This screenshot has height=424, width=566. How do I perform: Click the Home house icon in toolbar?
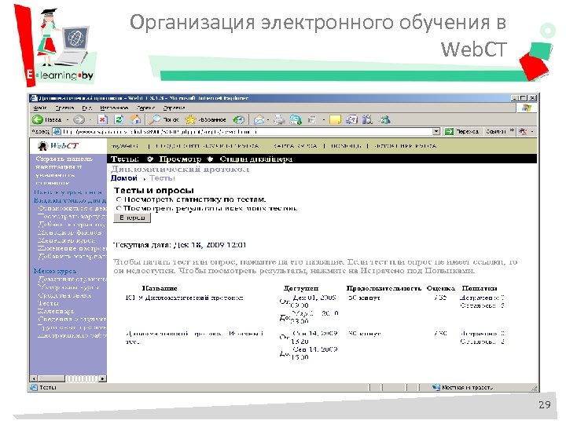click(x=136, y=119)
